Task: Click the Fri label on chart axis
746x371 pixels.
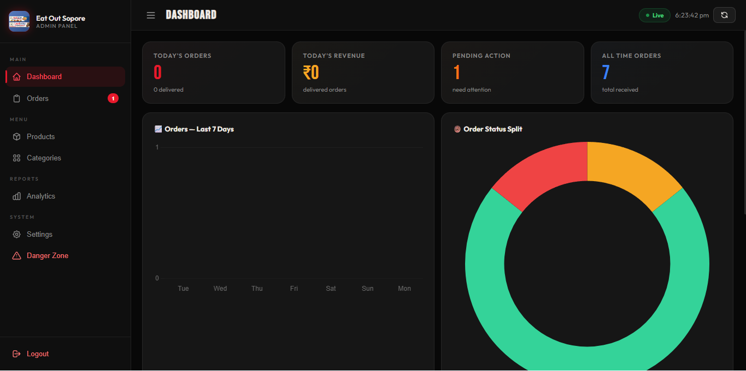Action: tap(294, 289)
